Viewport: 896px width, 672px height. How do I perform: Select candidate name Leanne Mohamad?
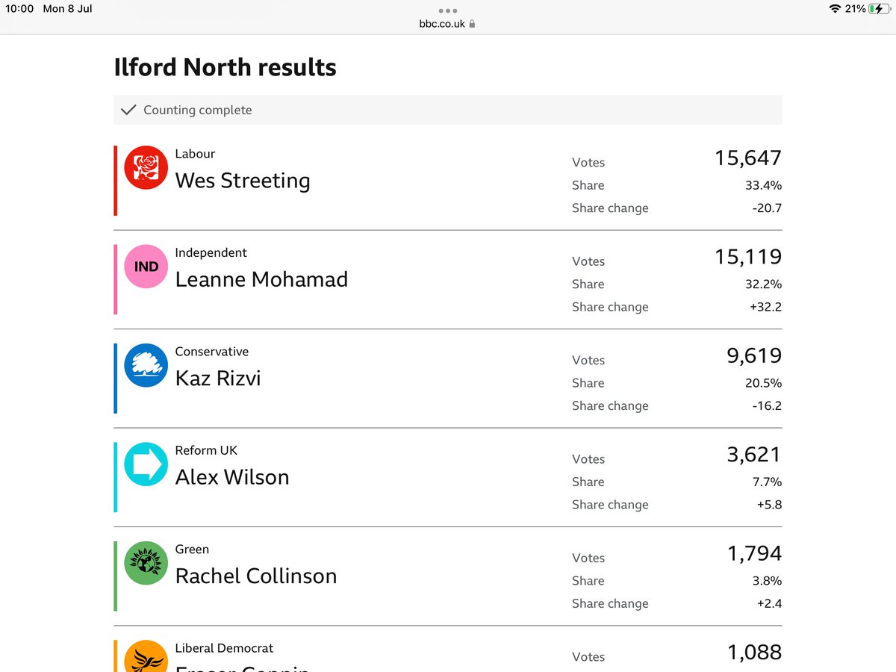pyautogui.click(x=261, y=279)
